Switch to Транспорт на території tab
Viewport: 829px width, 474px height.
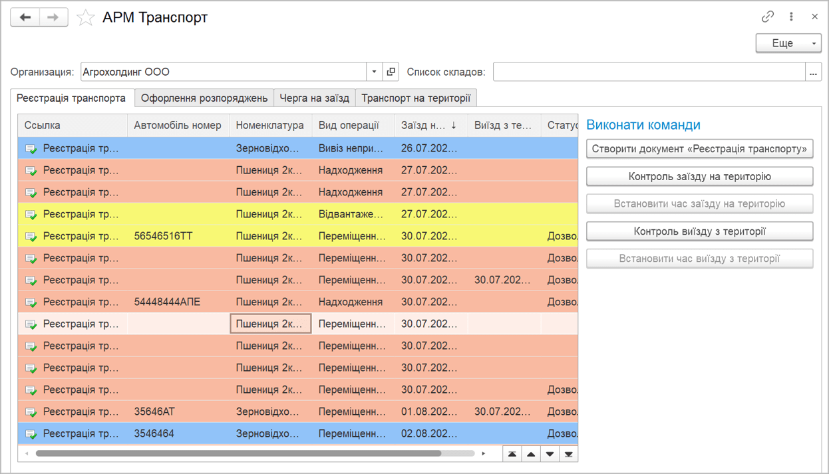(416, 98)
